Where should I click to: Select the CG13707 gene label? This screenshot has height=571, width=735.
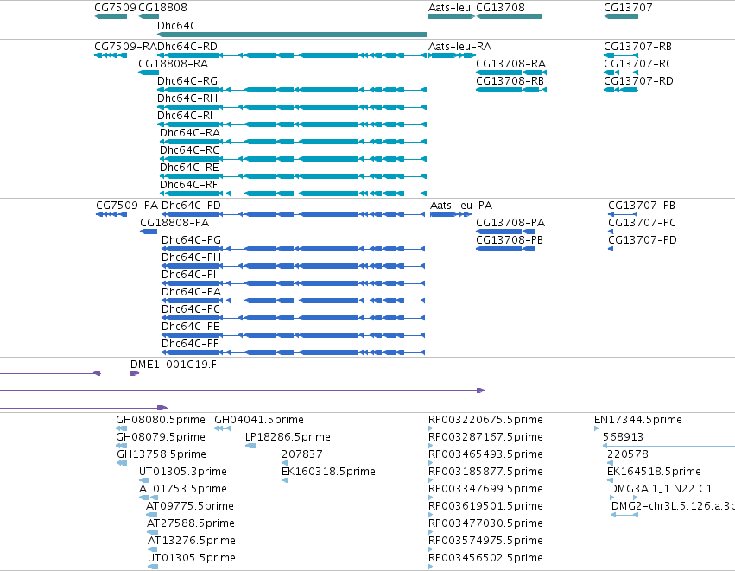tap(628, 8)
